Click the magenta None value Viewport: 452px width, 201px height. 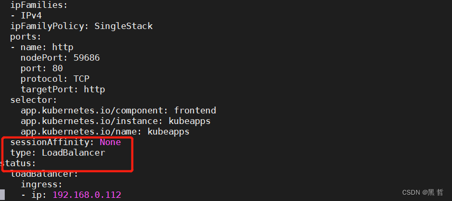(x=110, y=142)
